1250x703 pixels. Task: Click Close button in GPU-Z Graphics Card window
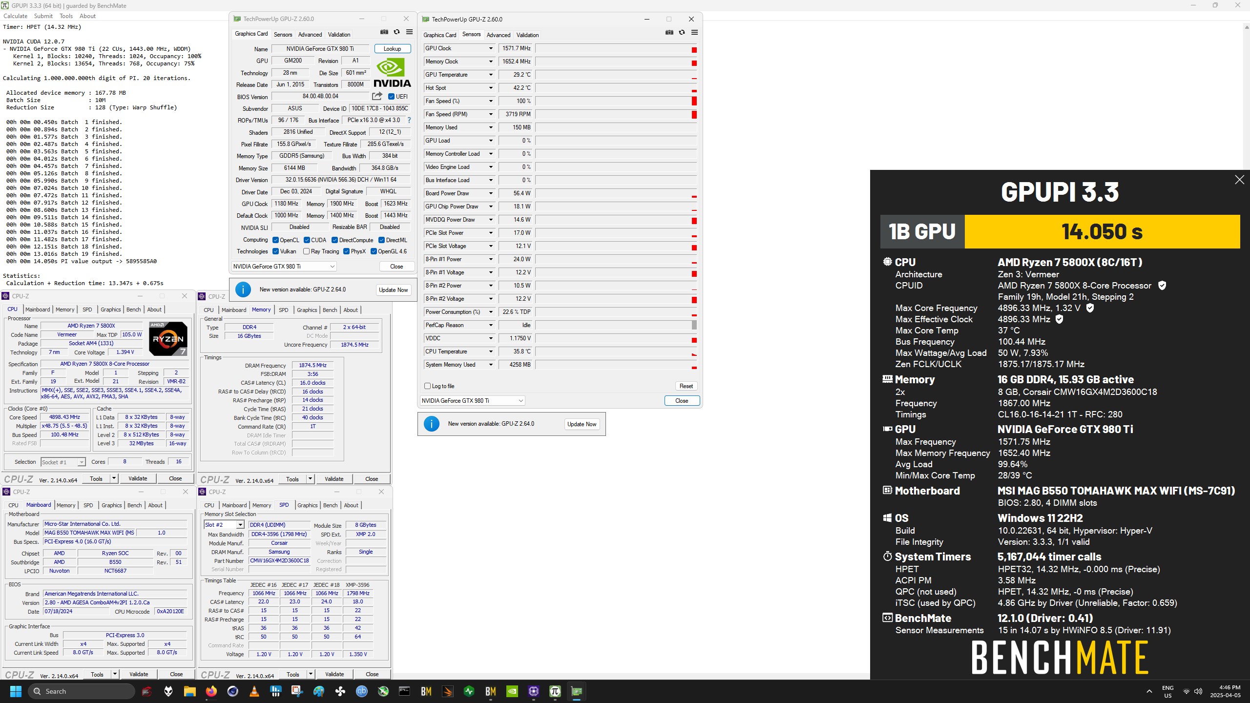[x=396, y=267]
